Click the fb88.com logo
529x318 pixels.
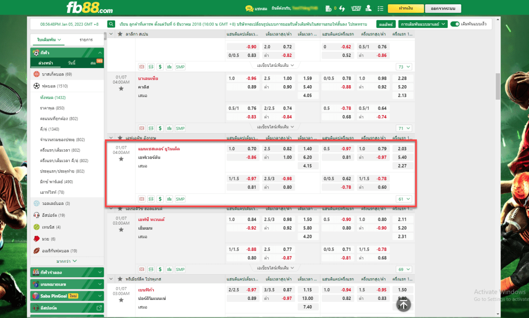click(89, 8)
